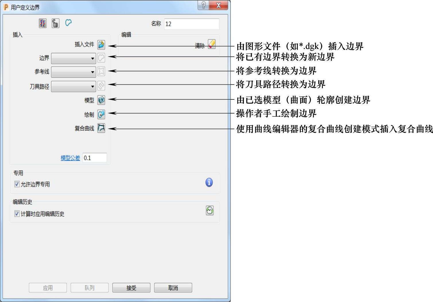Click the 接受 (Accept) button
This screenshot has width=433, height=302.
(131, 288)
